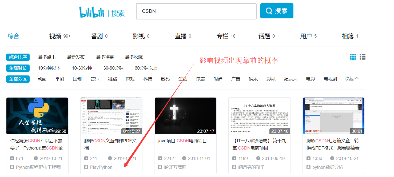Open title 爬取CSDN文章制作PDF文档
394x177 pixels.
coord(110,144)
